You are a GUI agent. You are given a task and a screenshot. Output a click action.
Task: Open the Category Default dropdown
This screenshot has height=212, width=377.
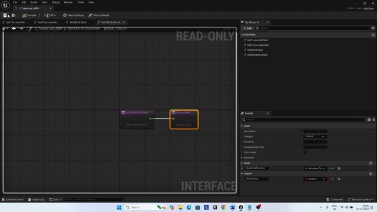[315, 137]
